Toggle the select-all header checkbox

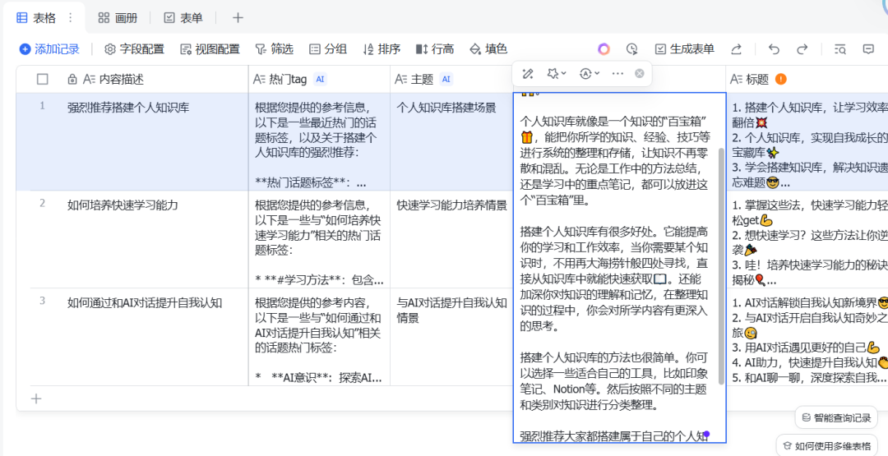pos(43,79)
